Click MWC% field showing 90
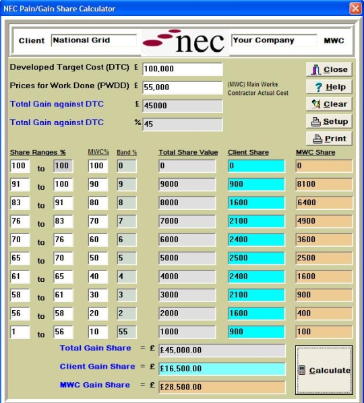This screenshot has height=403, width=364. (x=98, y=184)
